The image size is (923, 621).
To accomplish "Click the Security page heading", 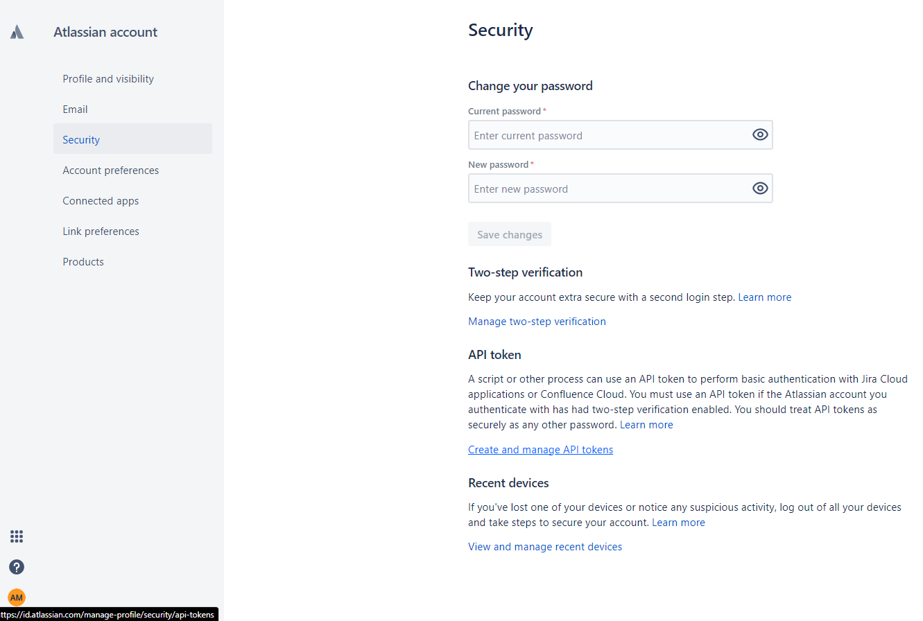I will (x=501, y=30).
